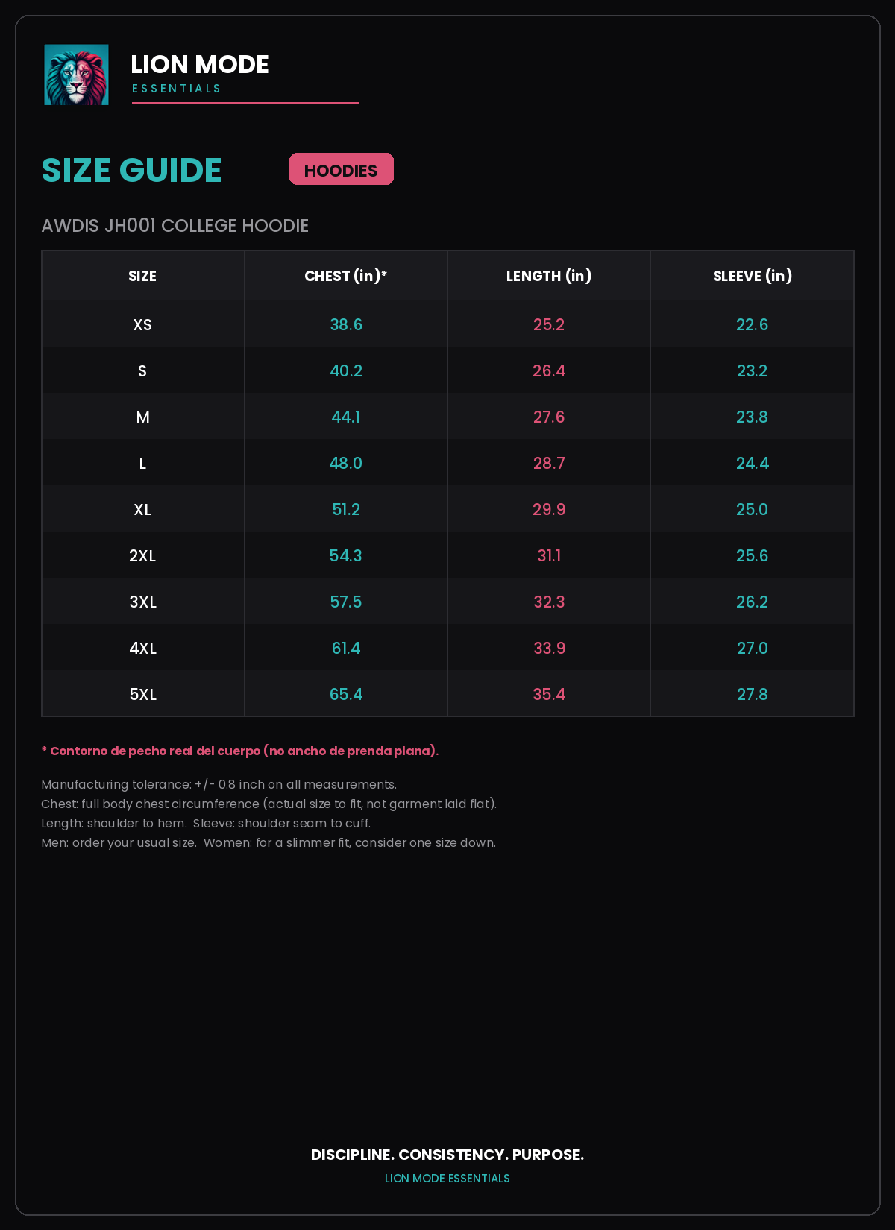Select the SLEEVE (in) column header
Viewport: 895px width, 1230px height.
click(x=753, y=276)
